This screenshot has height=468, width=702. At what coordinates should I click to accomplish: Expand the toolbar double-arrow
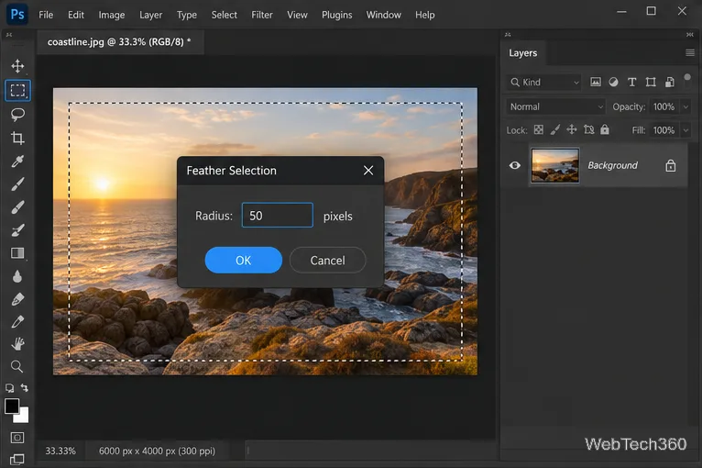tap(9, 35)
